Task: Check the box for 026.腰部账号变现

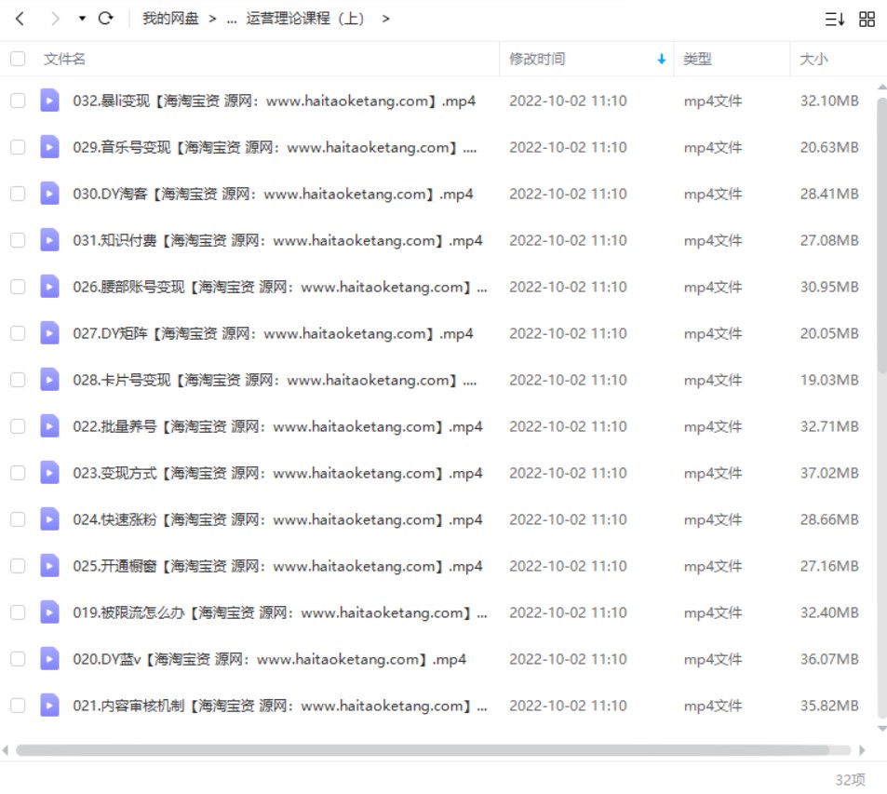Action: (18, 287)
